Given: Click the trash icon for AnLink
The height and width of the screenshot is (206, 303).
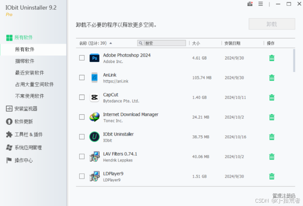Looking at the screenshot, I should (x=272, y=78).
